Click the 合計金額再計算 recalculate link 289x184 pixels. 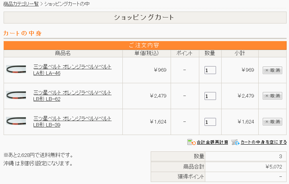click(212, 142)
